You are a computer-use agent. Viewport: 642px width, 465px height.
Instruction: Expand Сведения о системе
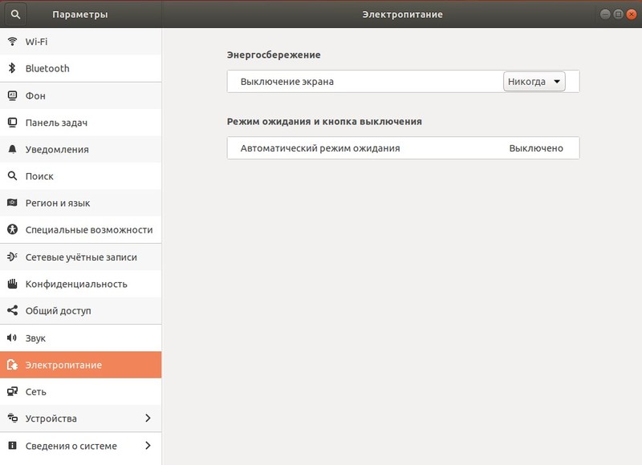click(80, 445)
